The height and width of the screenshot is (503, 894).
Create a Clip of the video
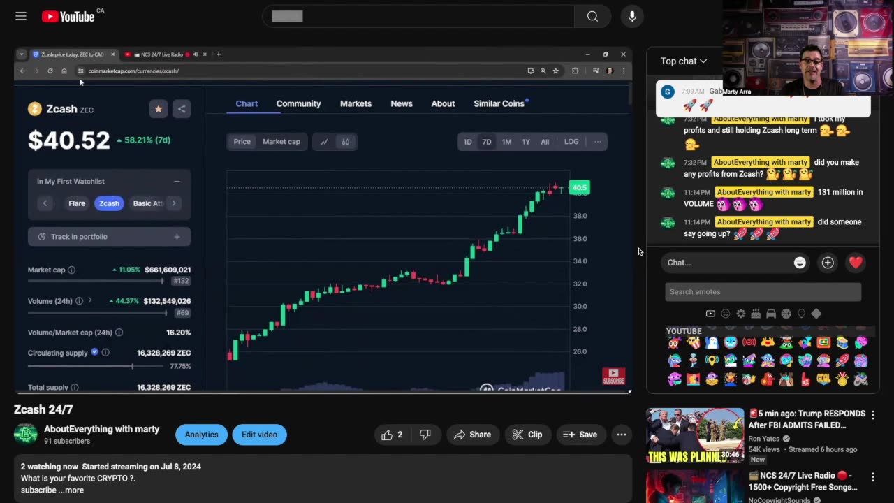click(x=527, y=435)
